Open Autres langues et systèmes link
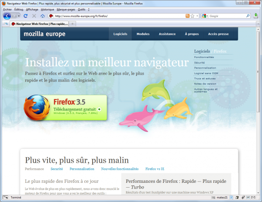The height and width of the screenshot is (202, 262). click(206, 90)
